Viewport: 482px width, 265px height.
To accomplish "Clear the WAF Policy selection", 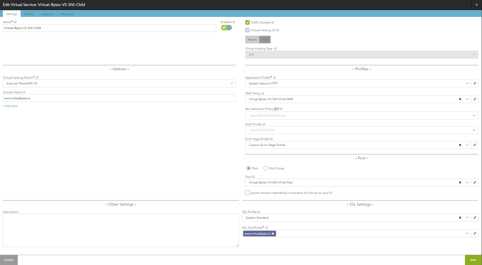I will coord(460,99).
